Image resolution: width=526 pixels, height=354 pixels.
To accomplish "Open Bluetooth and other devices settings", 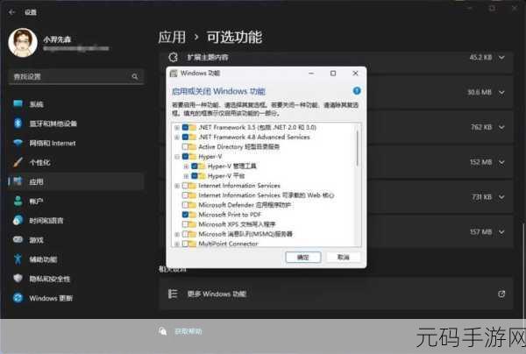I will click(76, 124).
